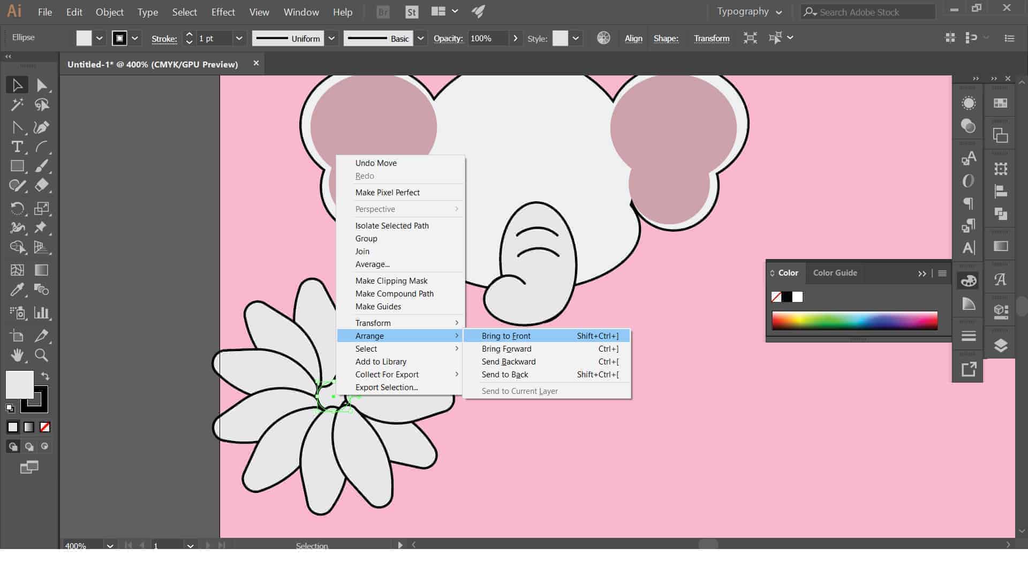Image resolution: width=1028 pixels, height=578 pixels.
Task: Select the white swatch in Color panel
Action: coord(798,297)
